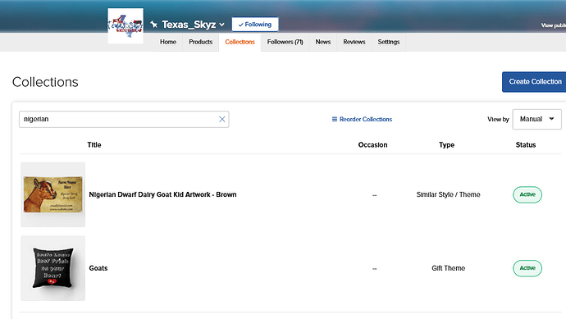The height and width of the screenshot is (319, 566).
Task: Open the Goats collection title
Action: point(98,268)
